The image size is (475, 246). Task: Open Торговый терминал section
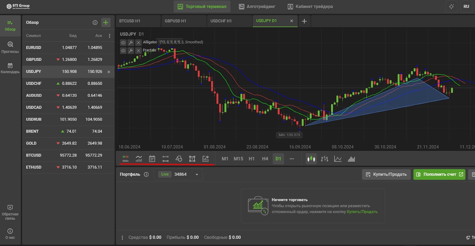[x=202, y=7]
